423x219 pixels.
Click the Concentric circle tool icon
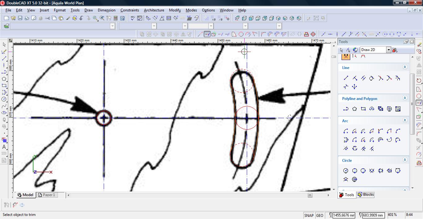click(355, 179)
